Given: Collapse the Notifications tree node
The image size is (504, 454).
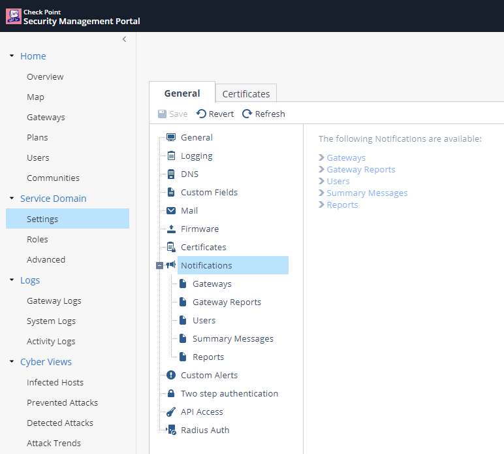Looking at the screenshot, I should point(159,266).
